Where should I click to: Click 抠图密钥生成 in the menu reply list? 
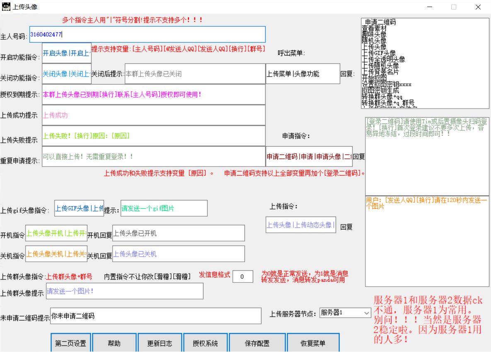[380, 90]
